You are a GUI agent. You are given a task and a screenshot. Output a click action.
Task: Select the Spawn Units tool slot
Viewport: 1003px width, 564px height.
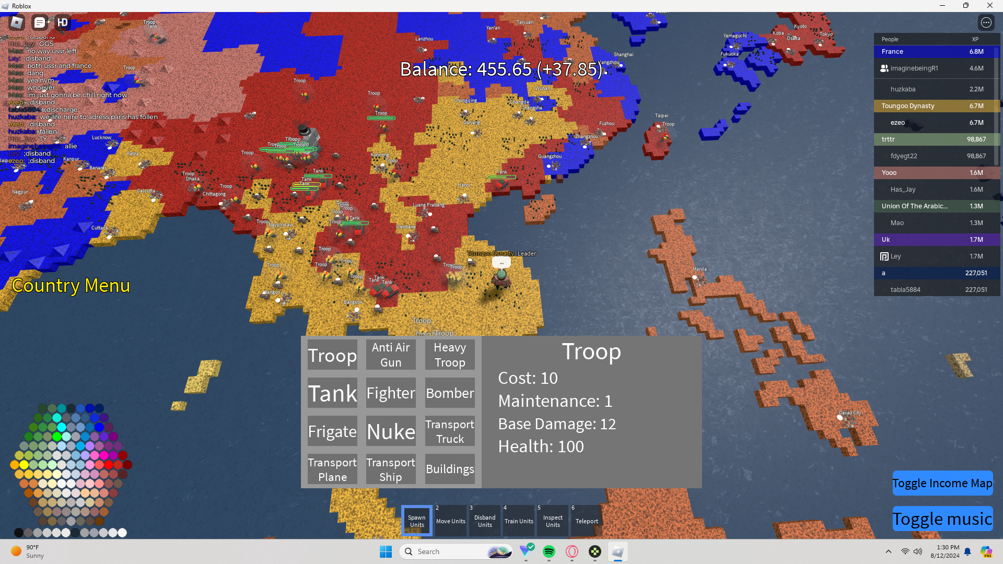[416, 521]
